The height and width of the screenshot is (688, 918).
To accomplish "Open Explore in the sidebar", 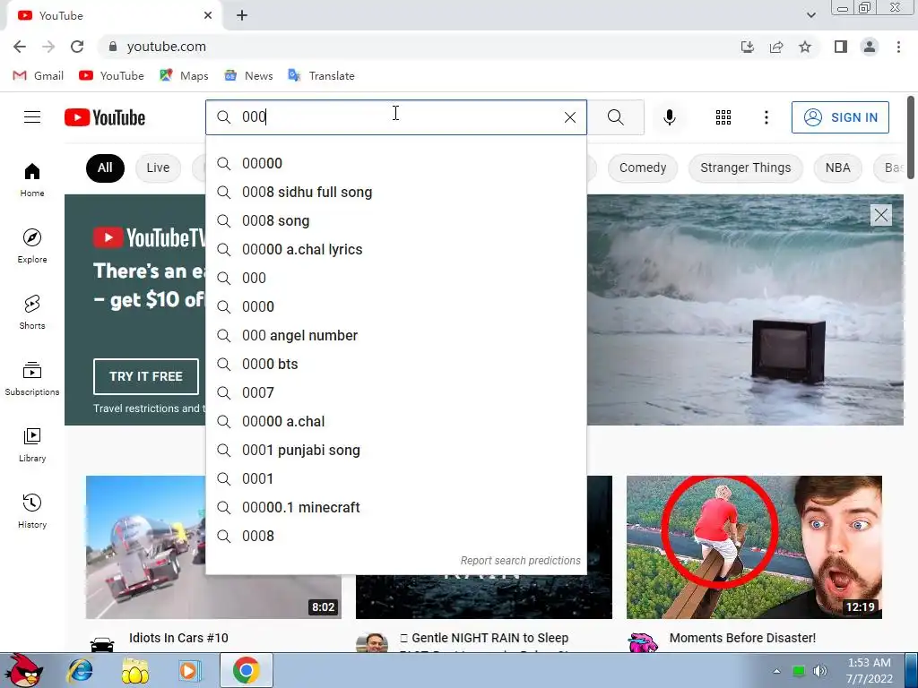I will click(x=32, y=245).
